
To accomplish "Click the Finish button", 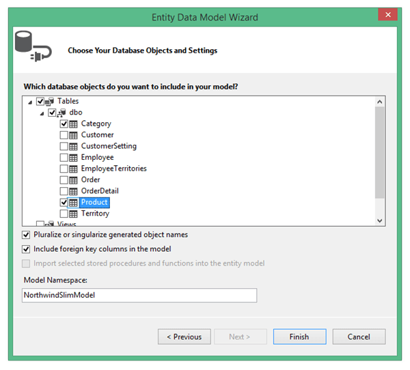I will tap(299, 337).
